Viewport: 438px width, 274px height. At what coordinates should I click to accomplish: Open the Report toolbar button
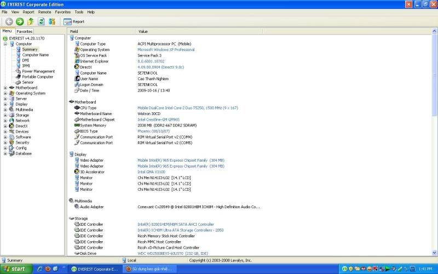coord(74,21)
